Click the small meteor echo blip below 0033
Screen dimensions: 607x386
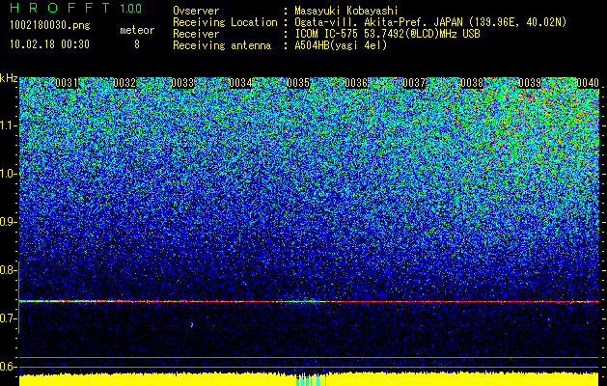[x=192, y=324]
